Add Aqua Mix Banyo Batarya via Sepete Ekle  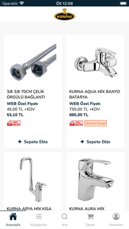pyautogui.click(x=96, y=142)
